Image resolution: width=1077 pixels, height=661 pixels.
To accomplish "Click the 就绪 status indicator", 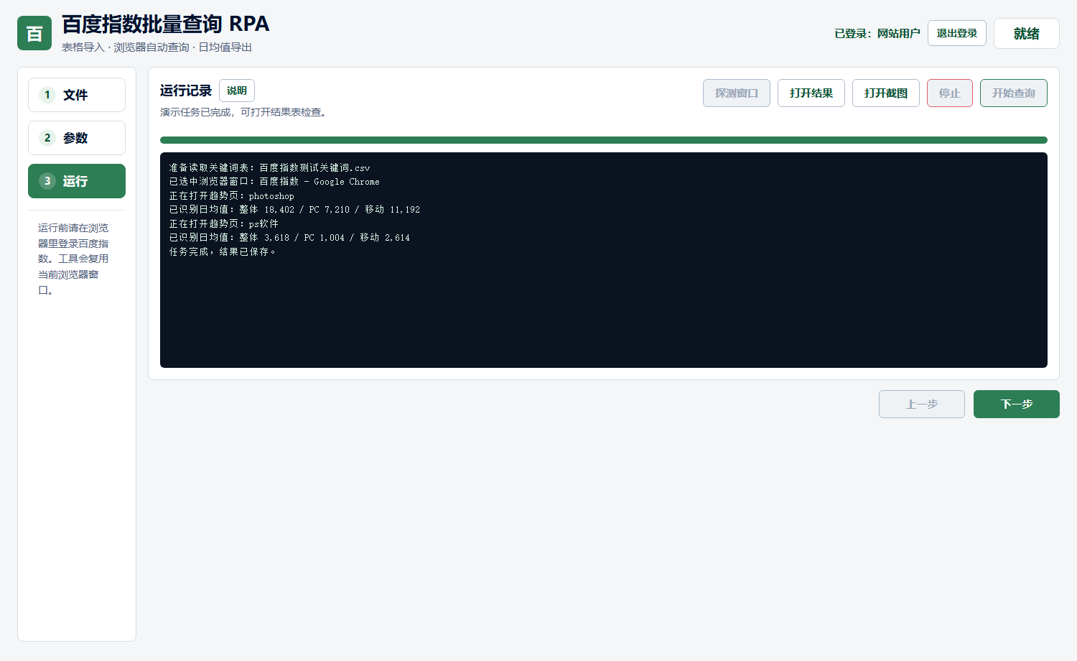I will pos(1027,33).
